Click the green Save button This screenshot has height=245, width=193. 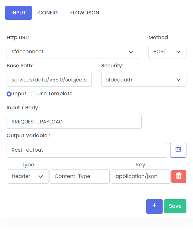point(175,206)
